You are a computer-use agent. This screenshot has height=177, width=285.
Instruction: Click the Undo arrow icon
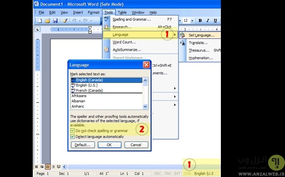coord(74,21)
